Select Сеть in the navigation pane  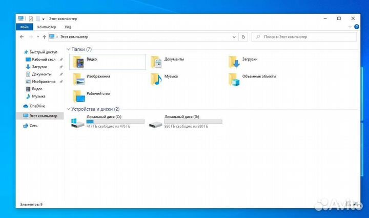[33, 125]
